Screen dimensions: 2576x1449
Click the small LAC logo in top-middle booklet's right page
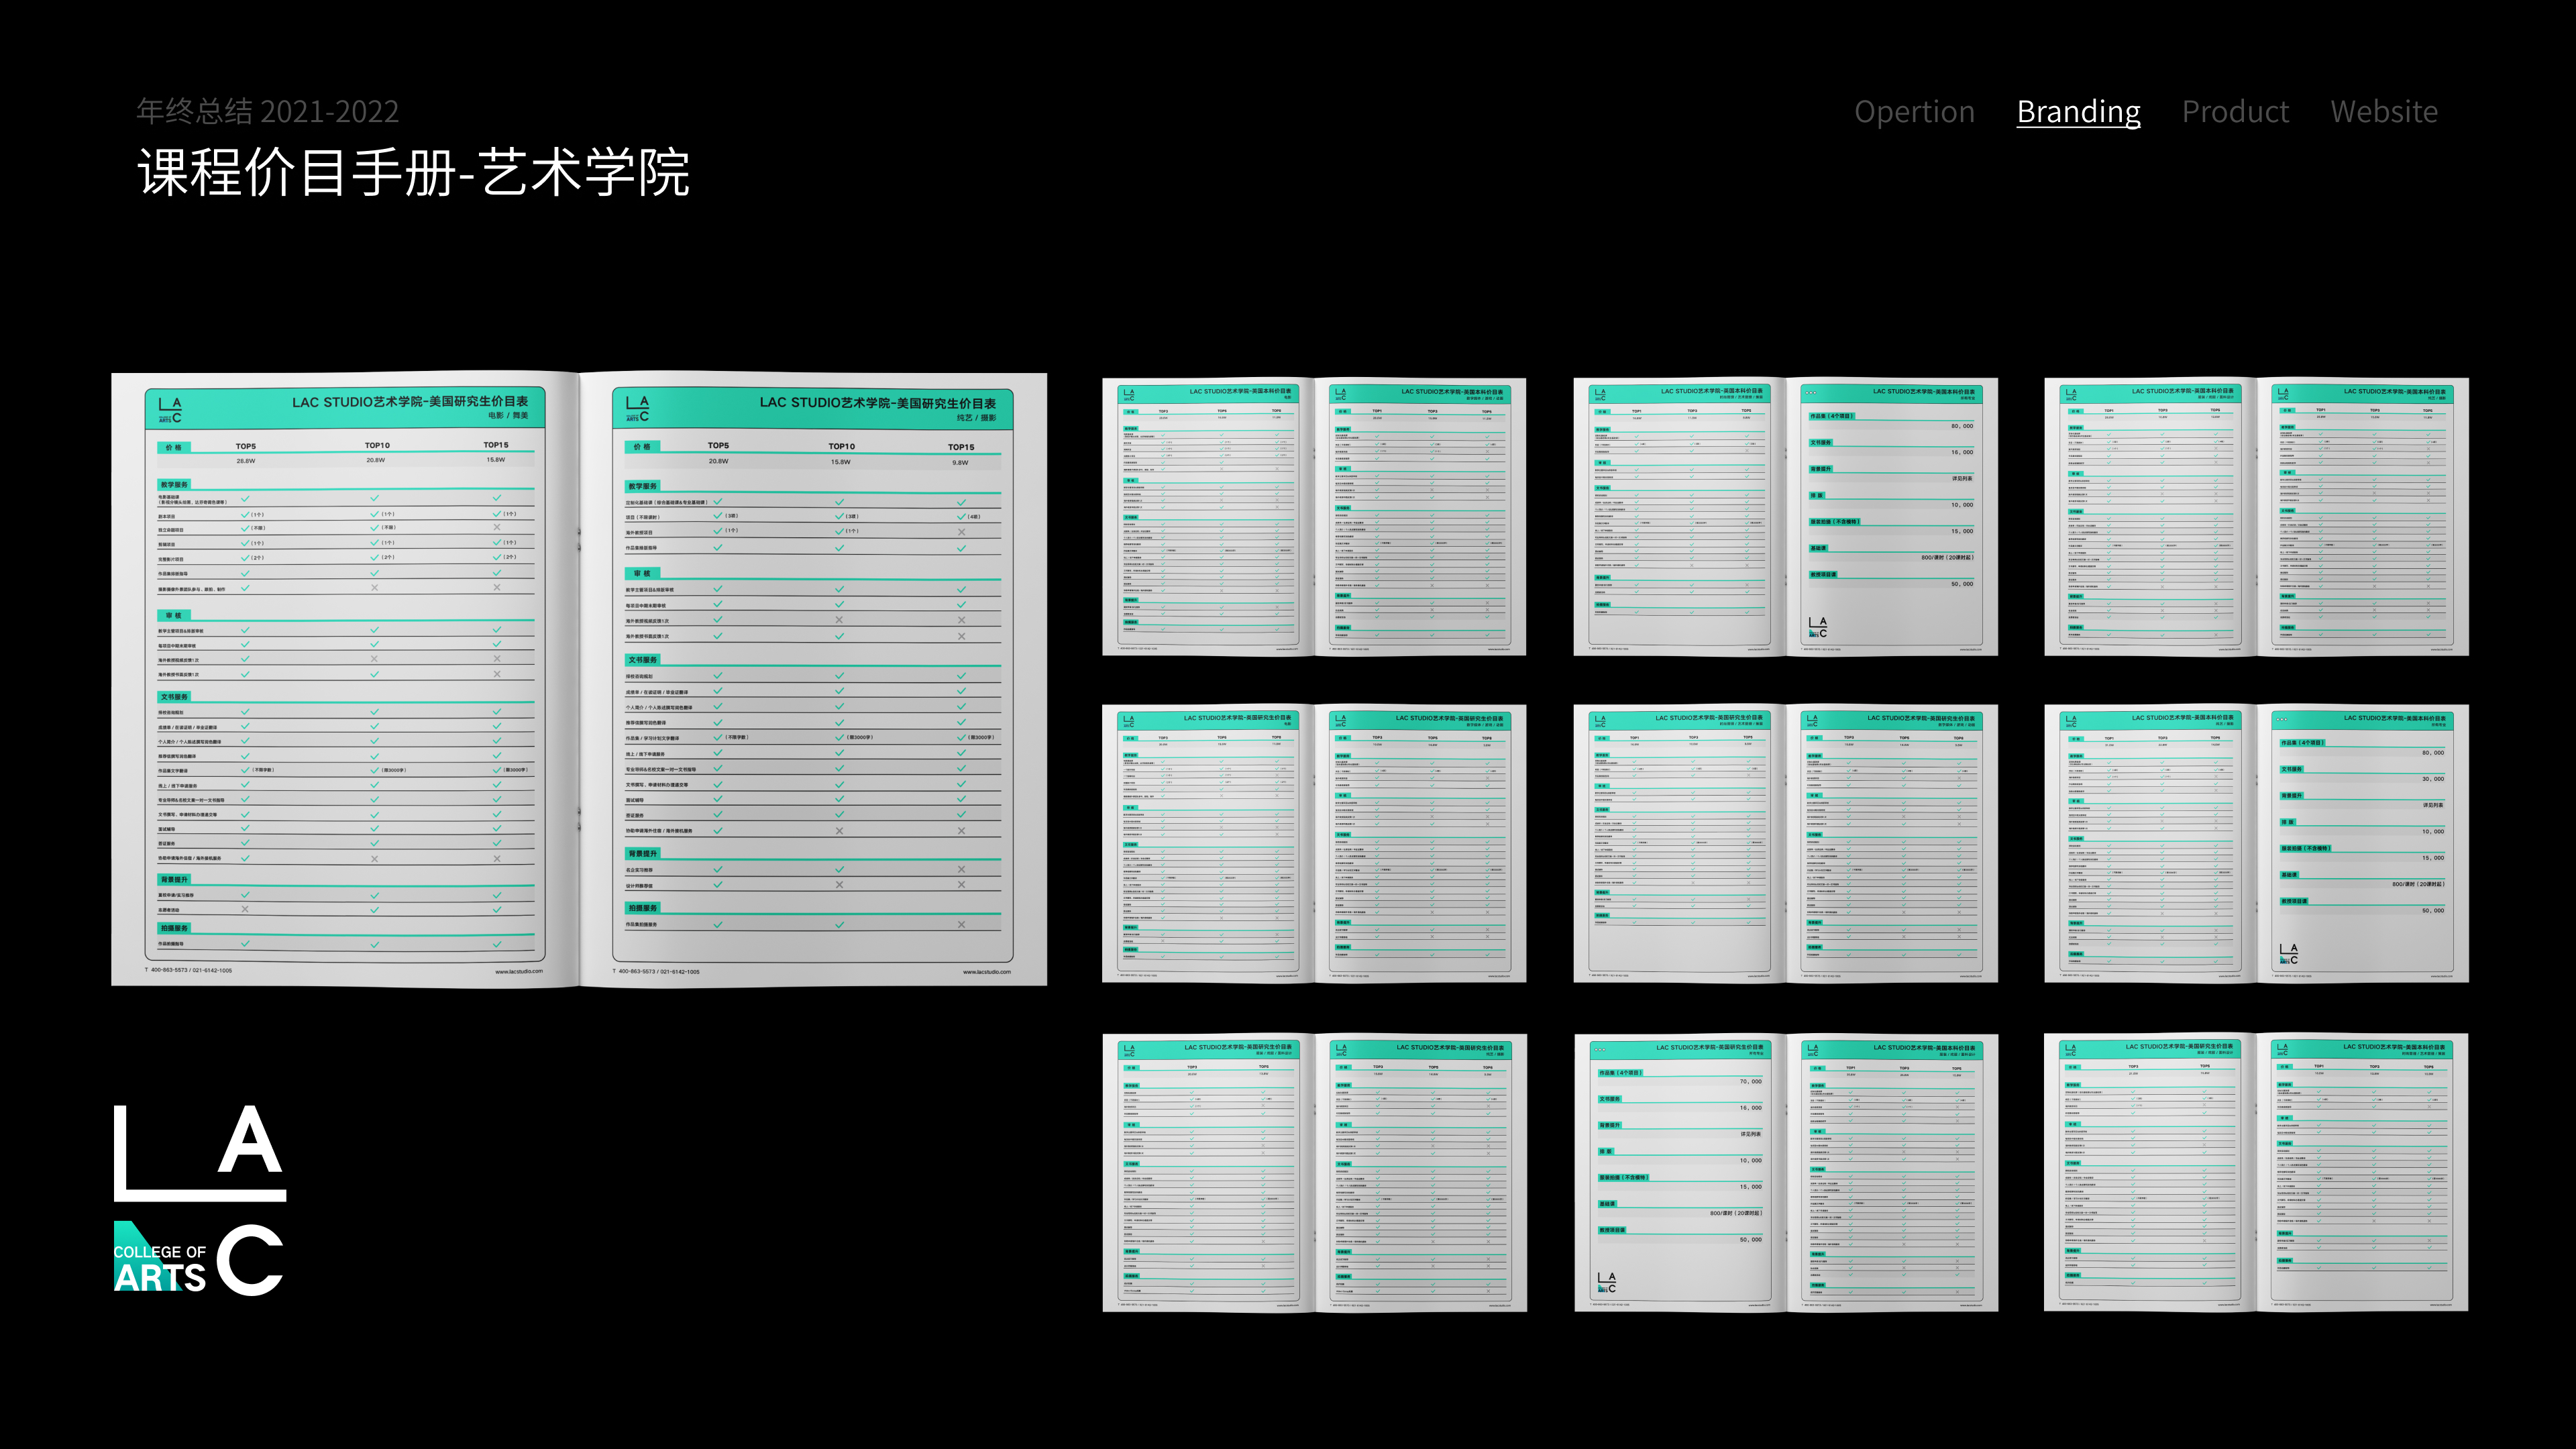[x=1817, y=628]
